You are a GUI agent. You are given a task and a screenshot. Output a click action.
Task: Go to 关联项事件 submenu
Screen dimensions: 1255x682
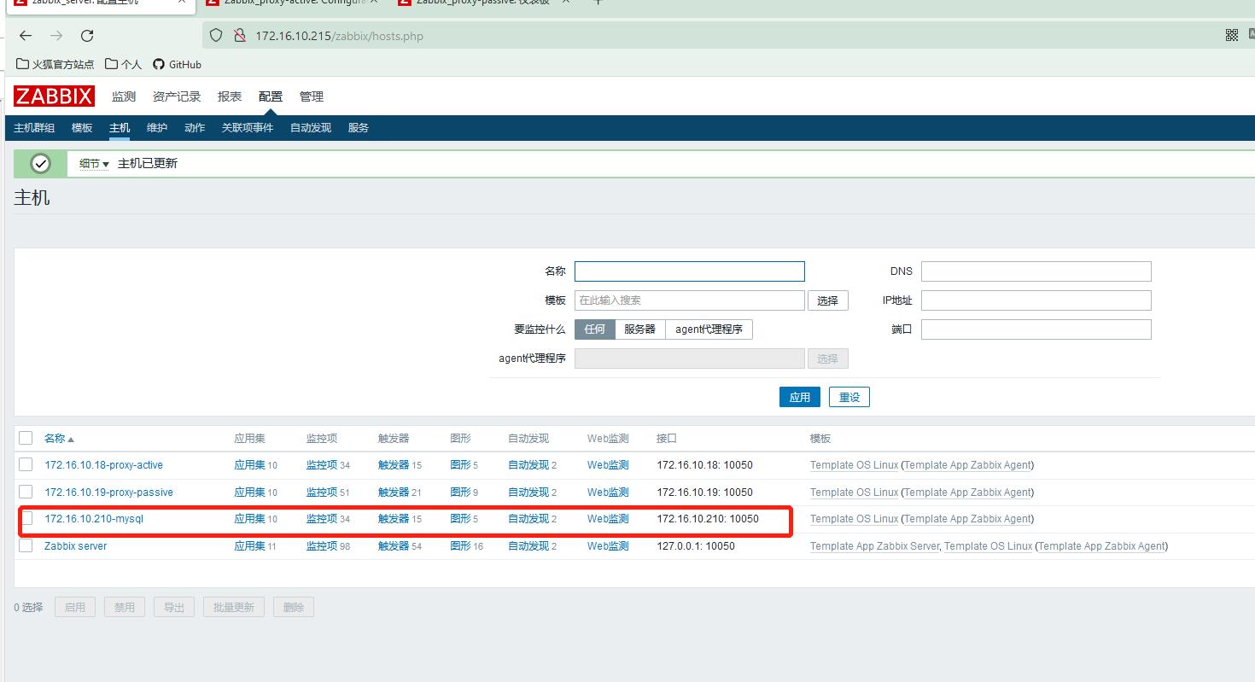coord(248,128)
